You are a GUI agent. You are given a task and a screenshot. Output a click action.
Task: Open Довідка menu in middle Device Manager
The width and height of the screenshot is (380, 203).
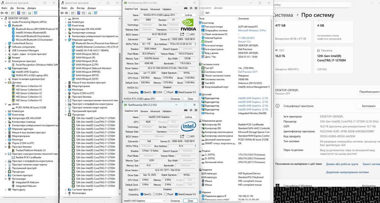click(x=92, y=8)
